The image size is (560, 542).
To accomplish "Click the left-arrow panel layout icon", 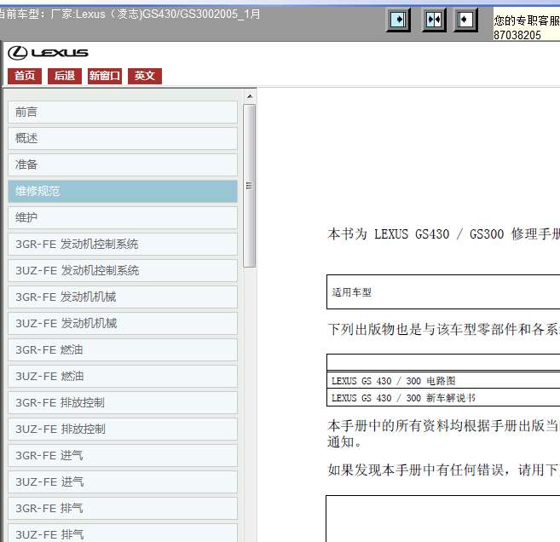I will click(x=465, y=20).
